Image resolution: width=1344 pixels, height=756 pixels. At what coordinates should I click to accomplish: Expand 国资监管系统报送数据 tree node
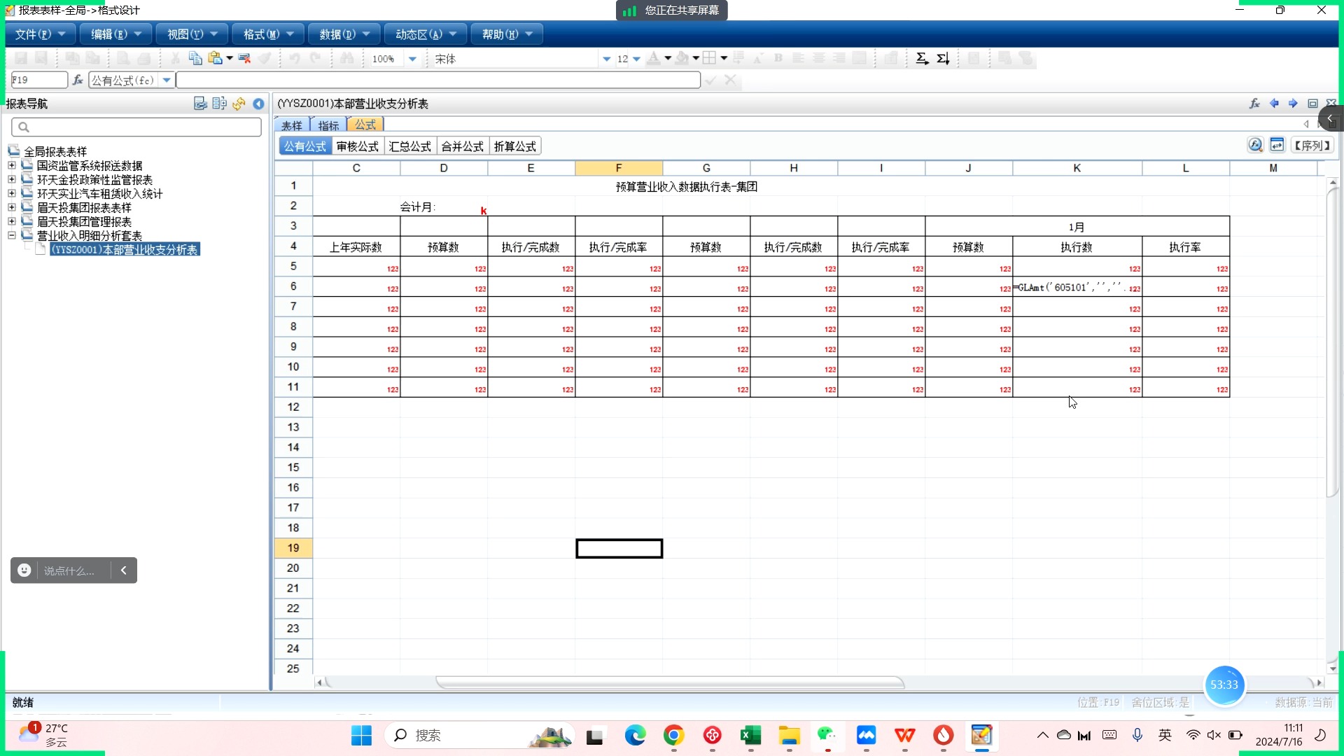(x=12, y=166)
